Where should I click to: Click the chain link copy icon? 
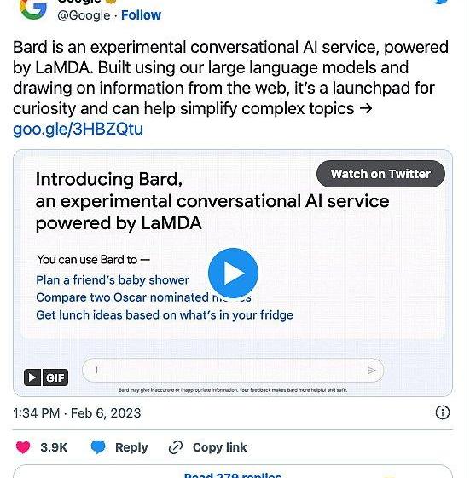click(176, 447)
